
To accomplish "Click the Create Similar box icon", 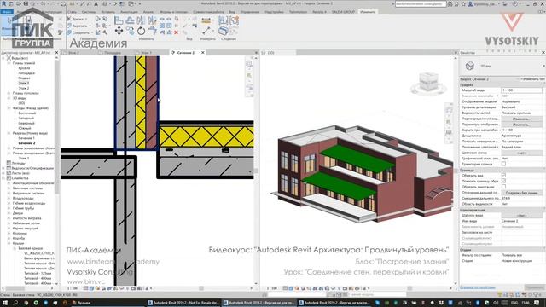I will coord(224,31).
